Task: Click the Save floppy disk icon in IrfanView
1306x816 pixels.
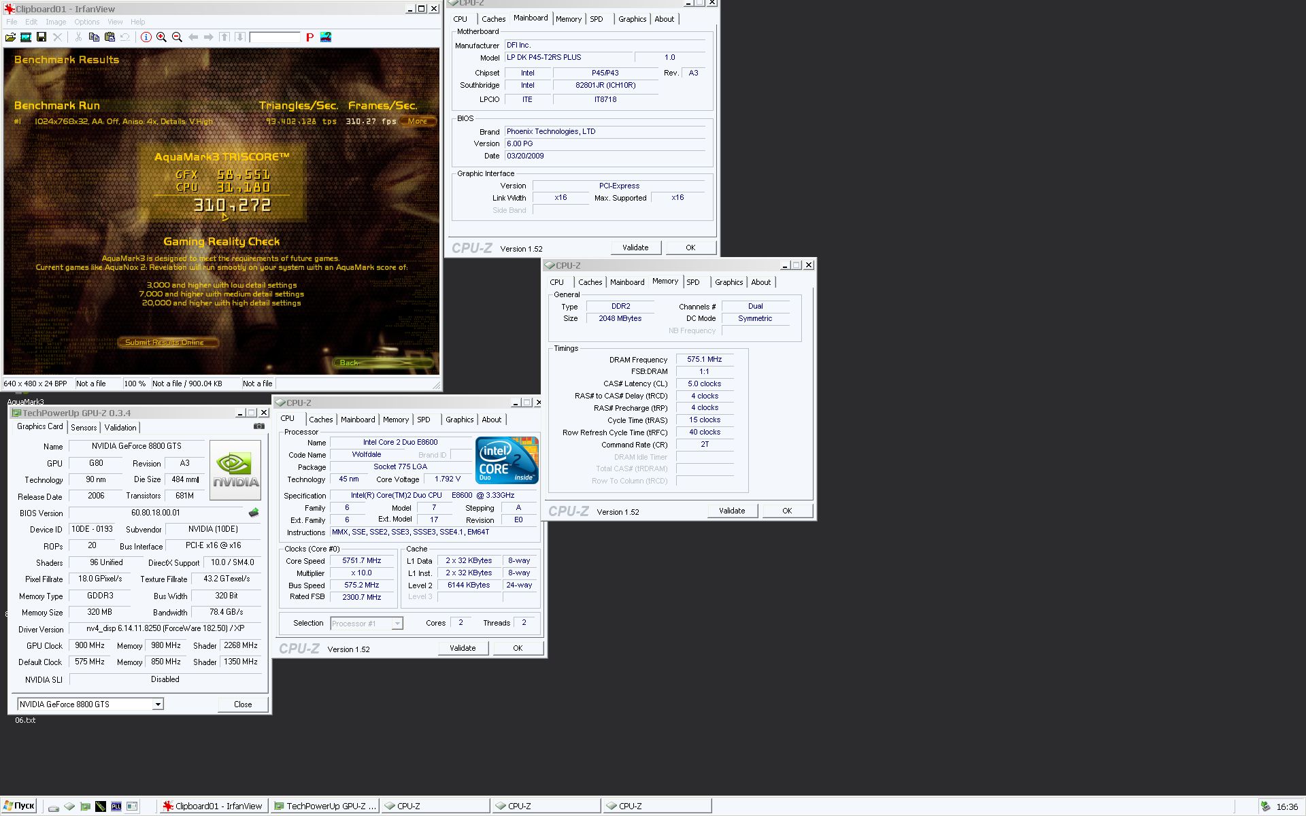Action: [x=41, y=37]
